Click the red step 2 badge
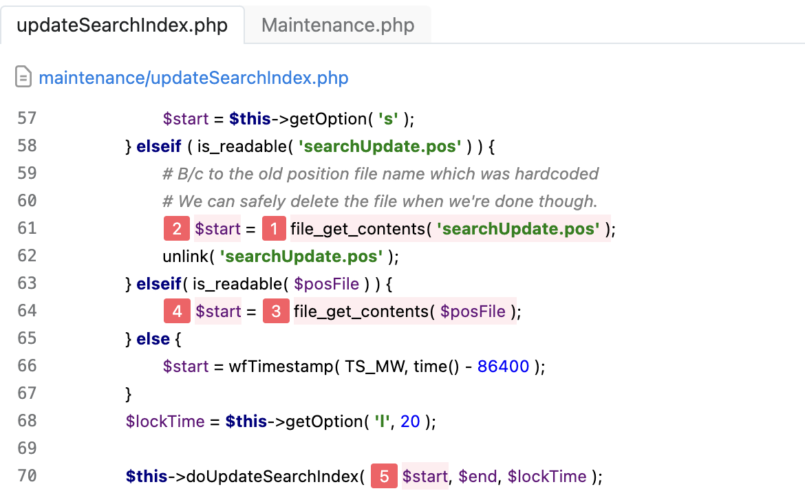The height and width of the screenshot is (491, 805). pyautogui.click(x=177, y=229)
